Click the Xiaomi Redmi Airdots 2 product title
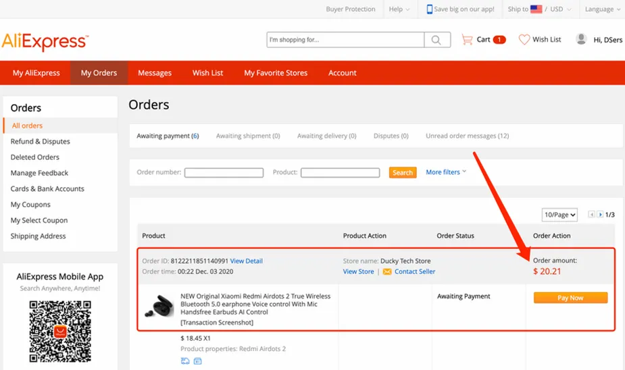Screen dimensions: 625x370 tap(255, 304)
